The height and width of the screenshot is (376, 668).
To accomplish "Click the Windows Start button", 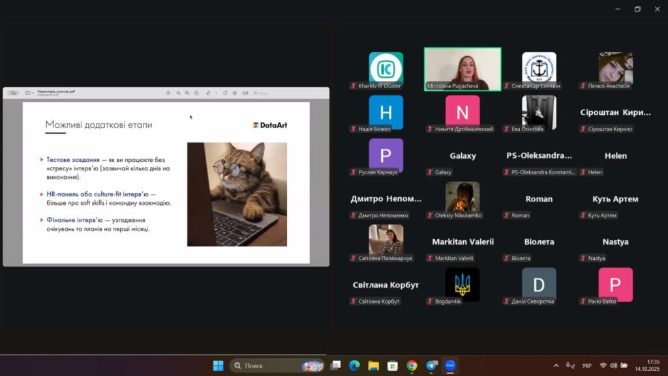I will tap(218, 366).
